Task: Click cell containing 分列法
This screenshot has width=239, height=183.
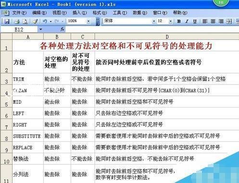Action: coord(28,174)
